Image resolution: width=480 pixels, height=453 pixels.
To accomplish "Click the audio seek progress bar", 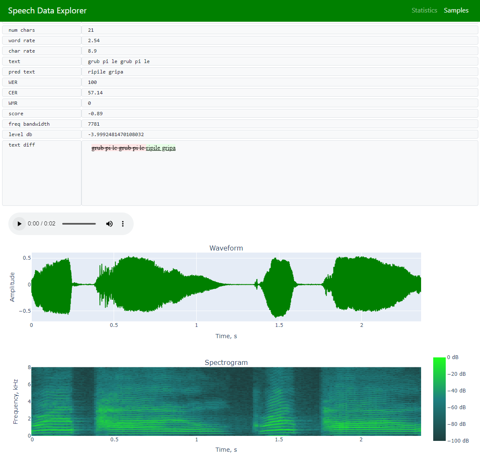I will 79,224.
